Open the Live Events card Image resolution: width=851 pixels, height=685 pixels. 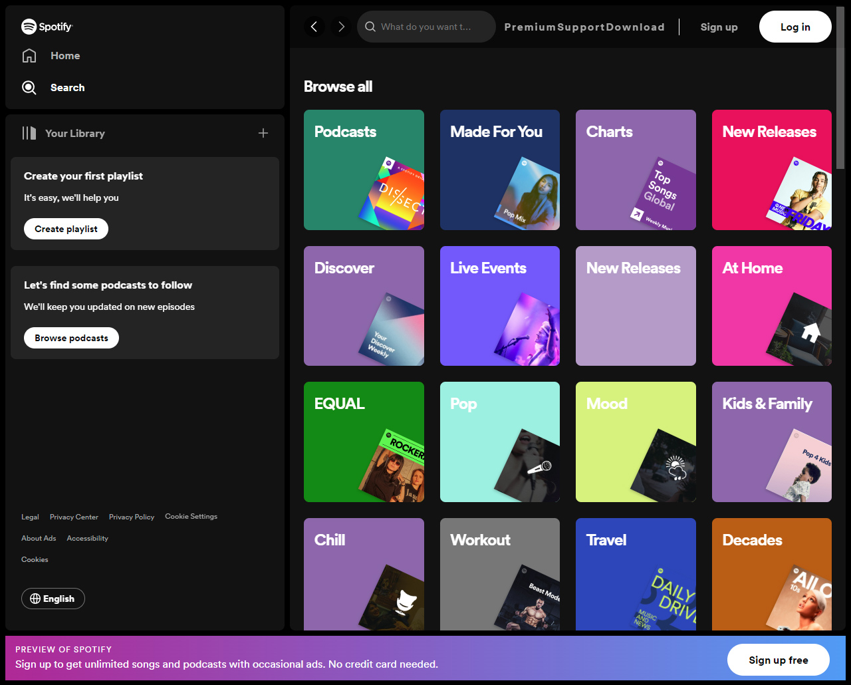[x=500, y=306]
